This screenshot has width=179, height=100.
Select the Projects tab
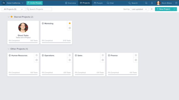[85, 3]
